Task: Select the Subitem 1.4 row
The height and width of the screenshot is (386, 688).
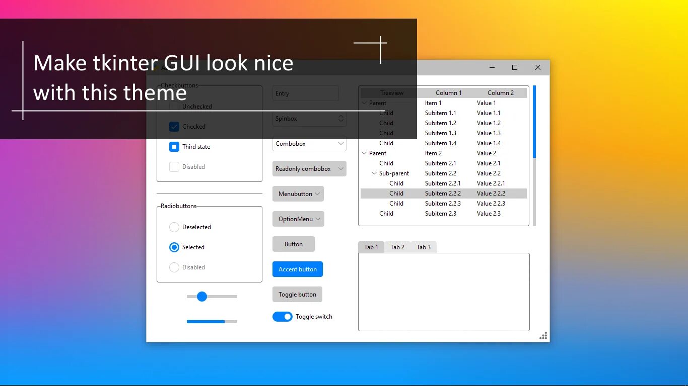Action: point(444,143)
